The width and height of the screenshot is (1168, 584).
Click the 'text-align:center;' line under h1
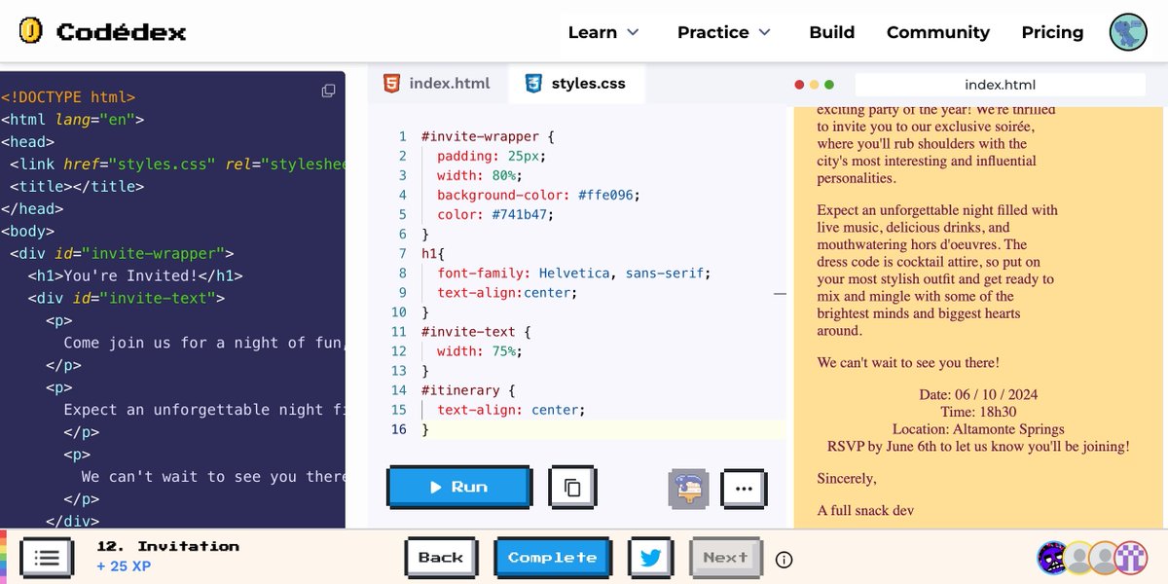[x=507, y=292]
